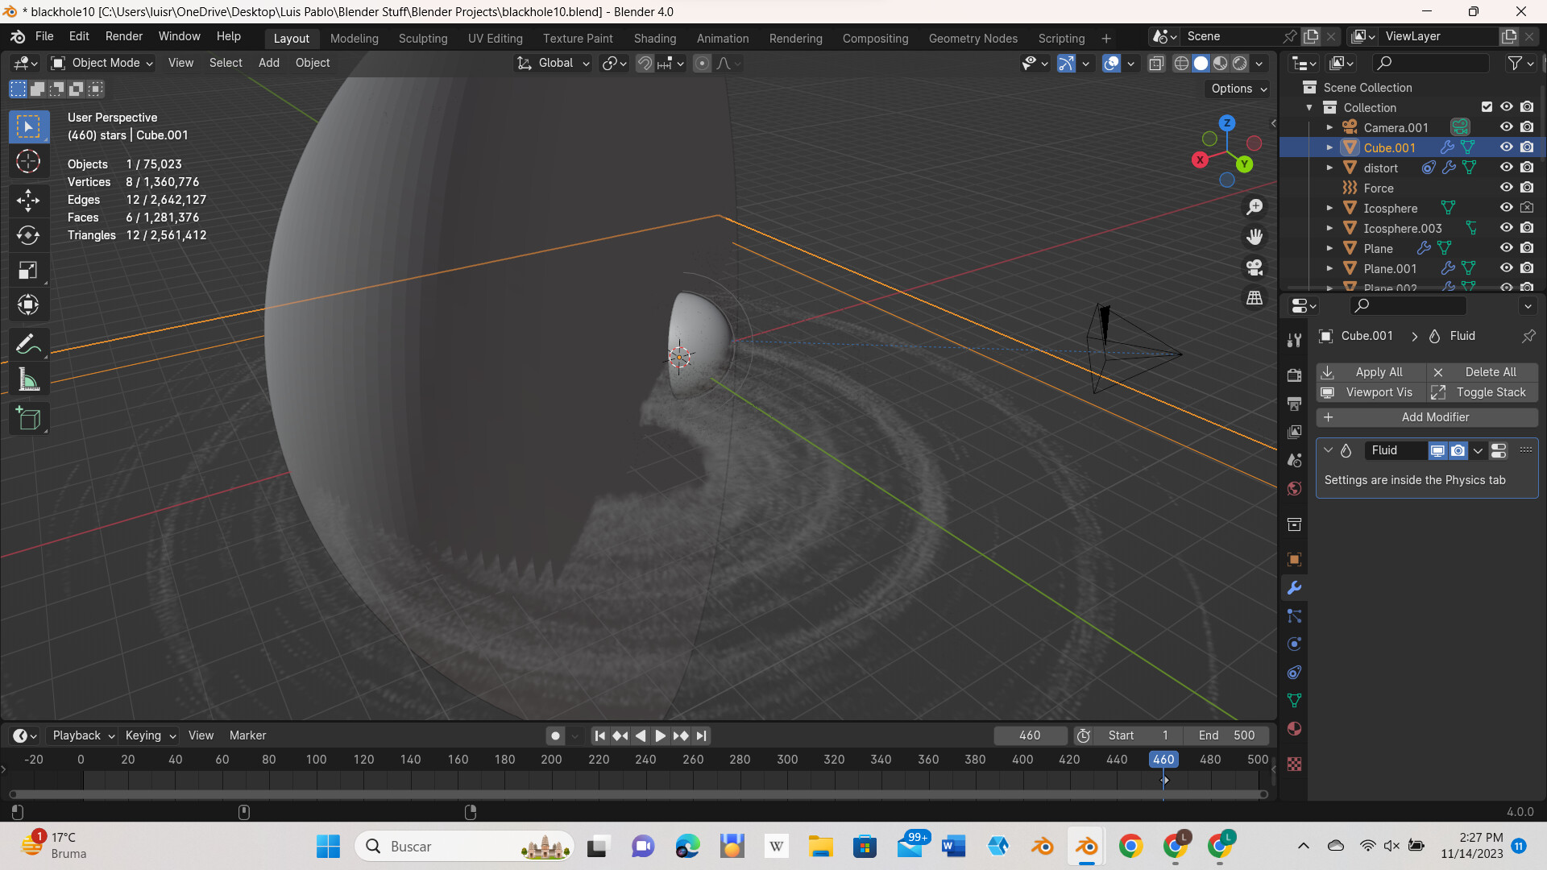
Task: Click the viewport pan hand icon
Action: click(1255, 237)
